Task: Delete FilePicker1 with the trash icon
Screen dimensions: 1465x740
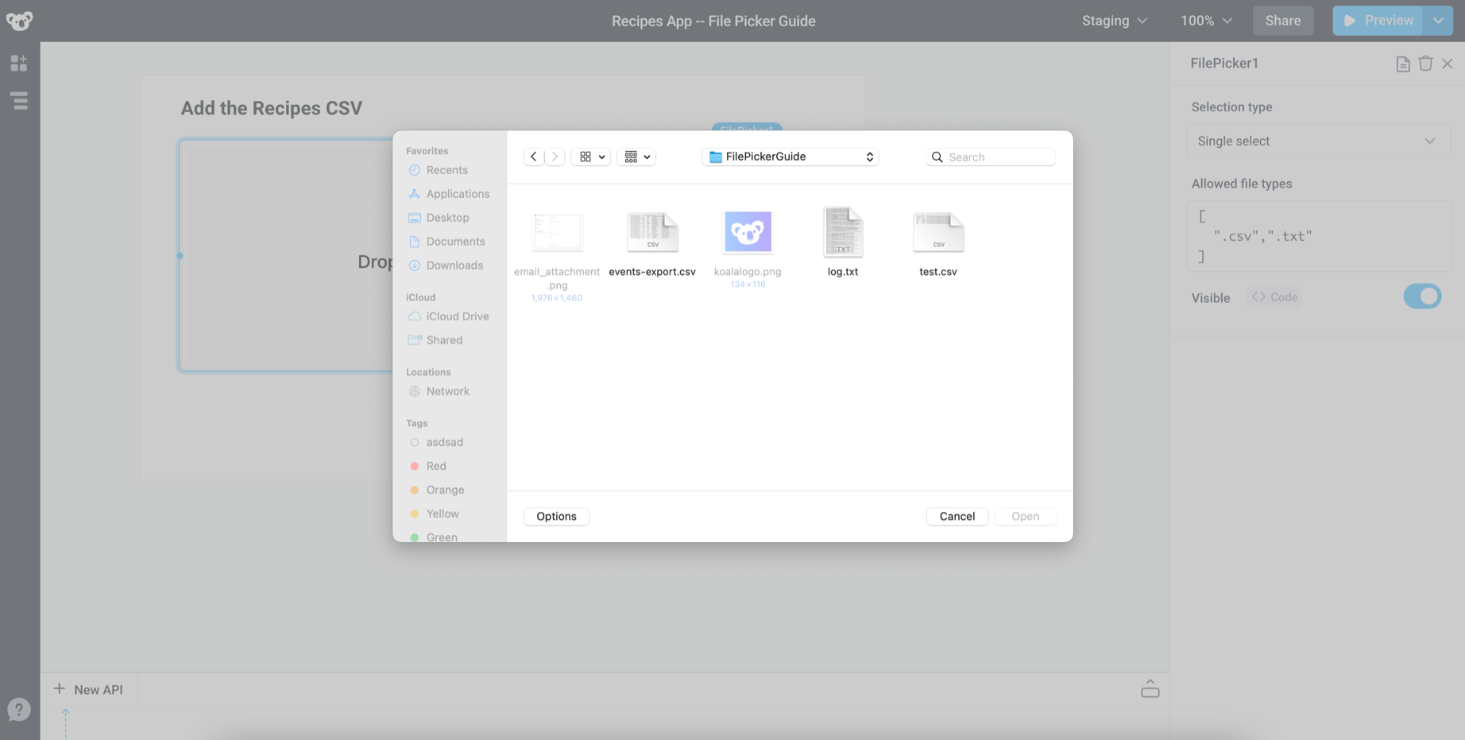Action: pos(1424,63)
